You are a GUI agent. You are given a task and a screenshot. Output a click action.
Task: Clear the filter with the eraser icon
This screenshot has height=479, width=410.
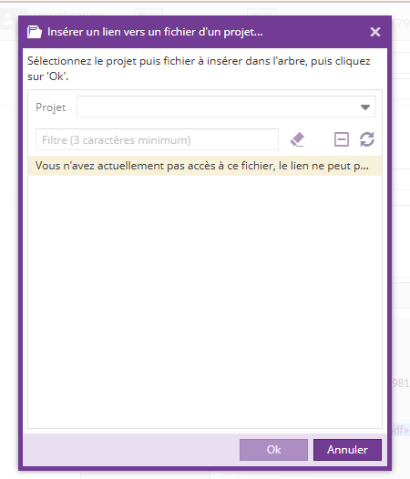pos(297,139)
